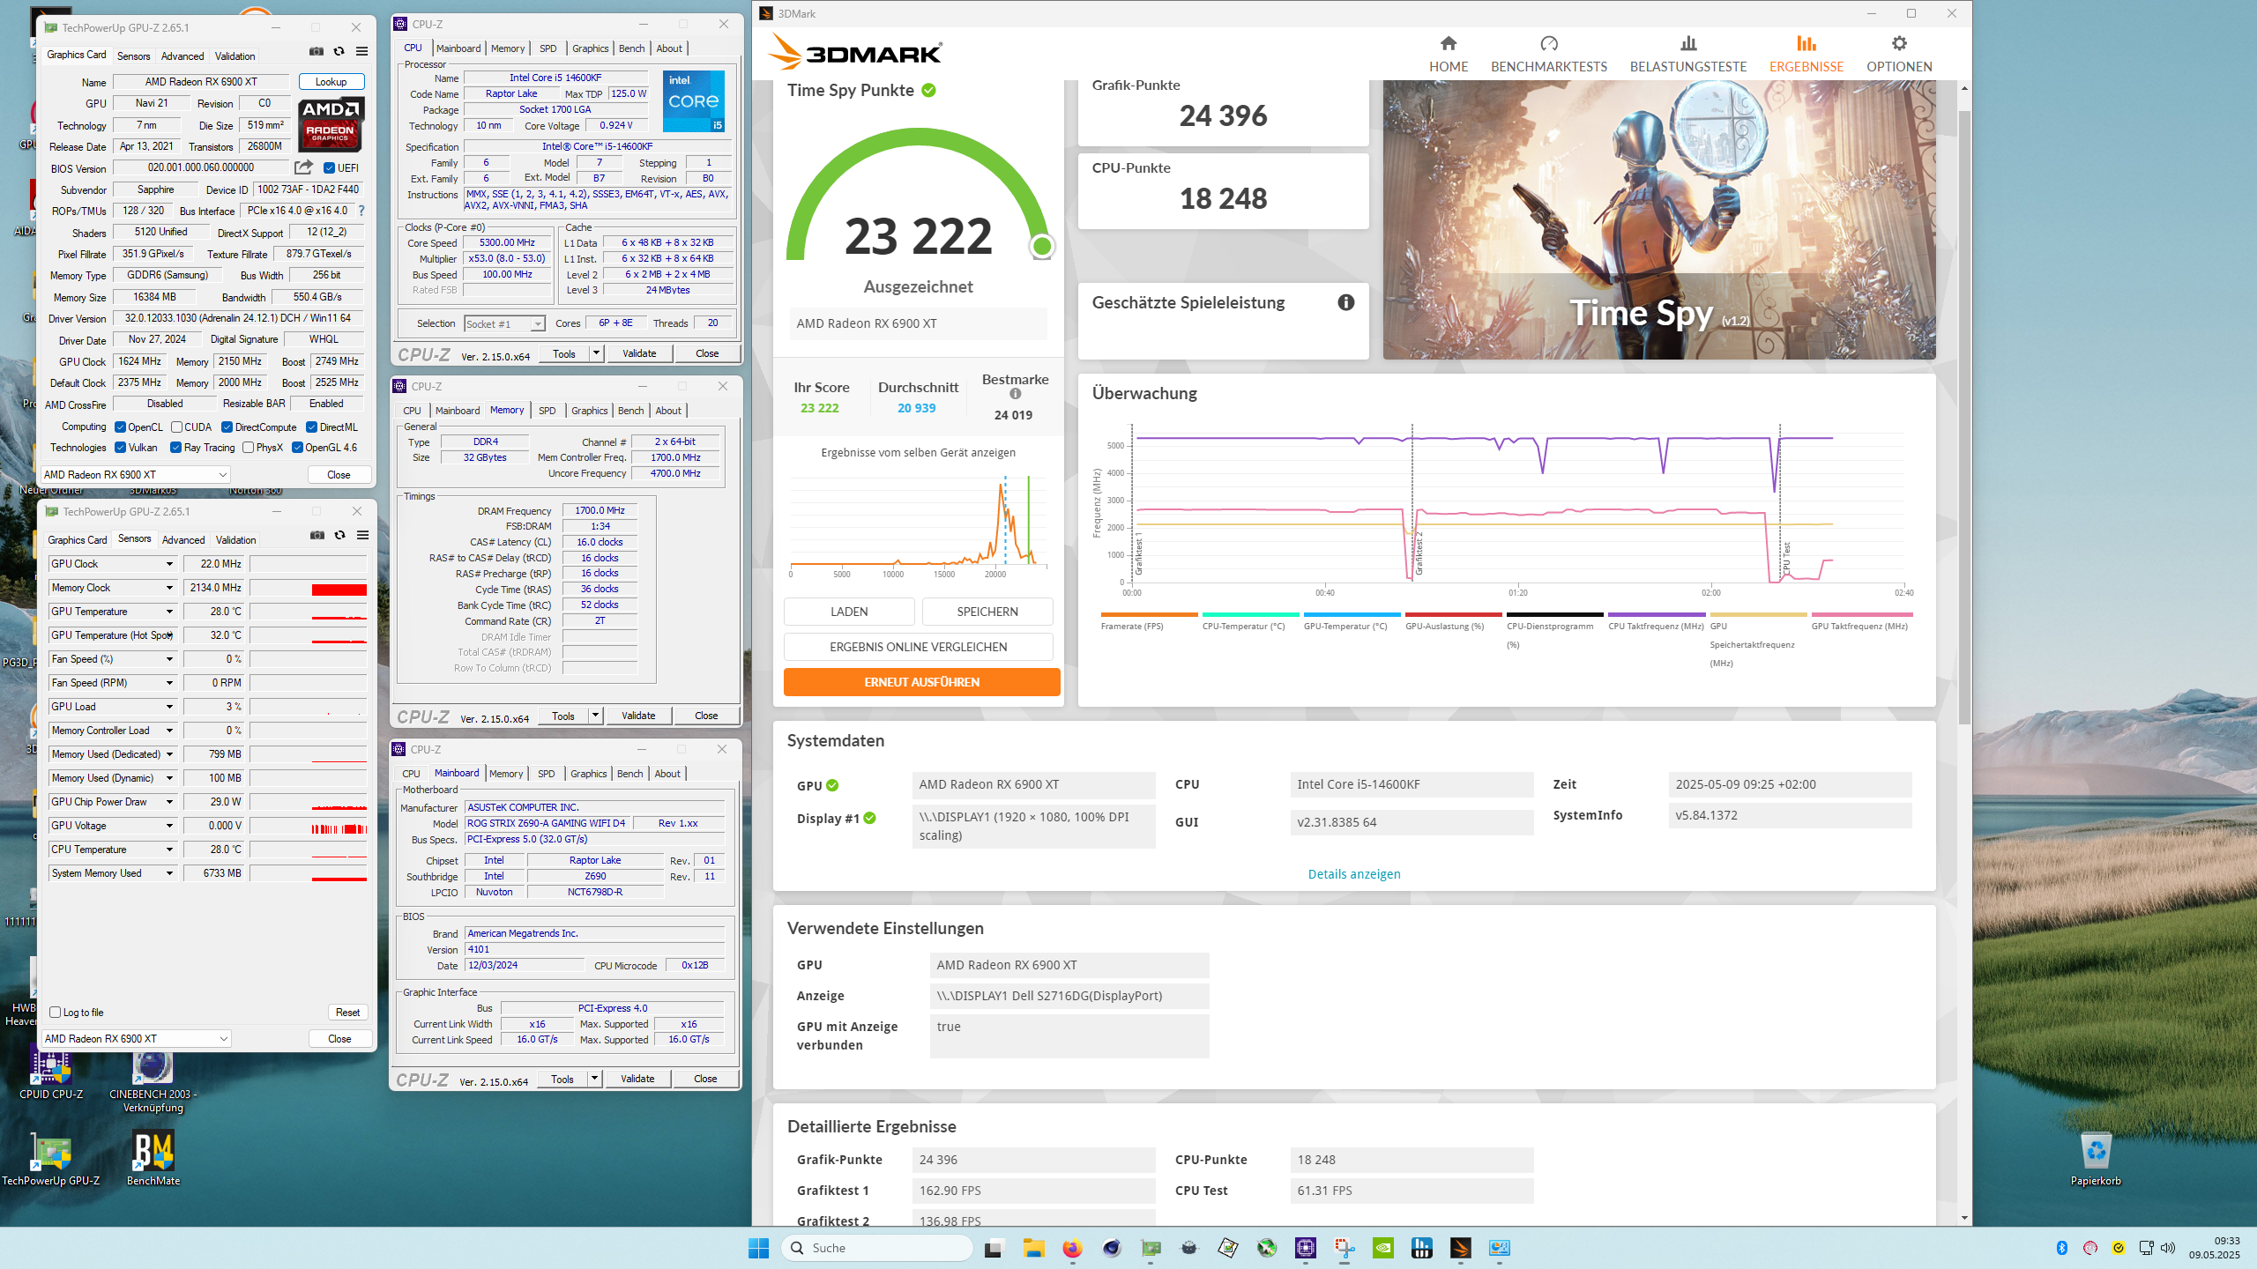Viewport: 2257px width, 1269px height.
Task: Switch to Advanced tab in GPU-Z Graphics Card window
Action: click(x=182, y=56)
